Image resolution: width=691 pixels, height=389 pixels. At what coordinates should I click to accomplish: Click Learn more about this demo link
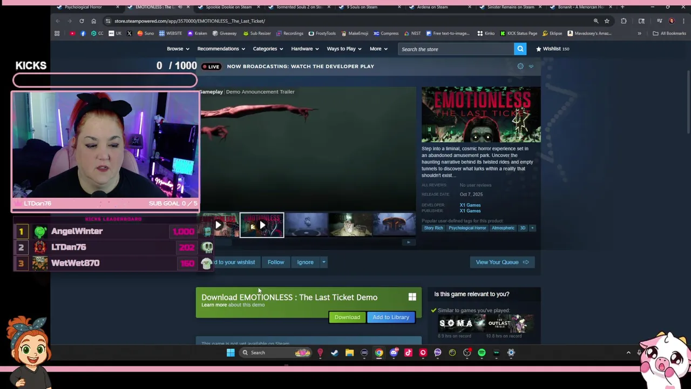pos(233,305)
